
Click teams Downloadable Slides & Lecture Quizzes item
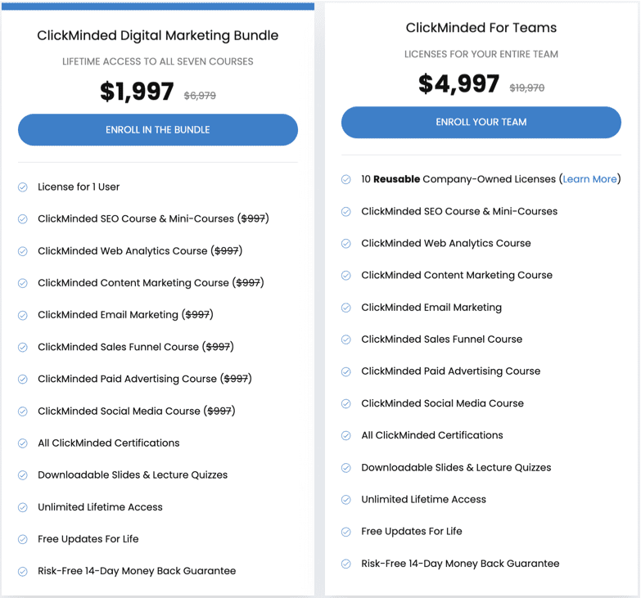click(456, 467)
